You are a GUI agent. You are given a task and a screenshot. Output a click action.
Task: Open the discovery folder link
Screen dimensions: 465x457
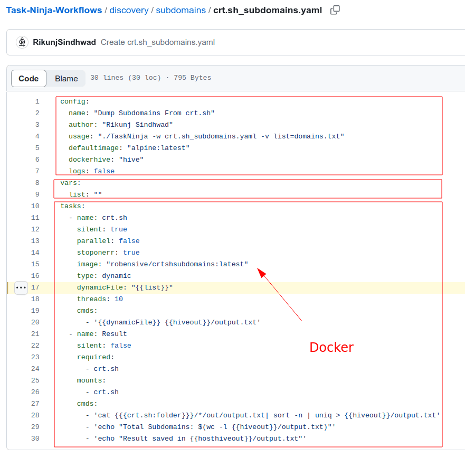click(129, 10)
